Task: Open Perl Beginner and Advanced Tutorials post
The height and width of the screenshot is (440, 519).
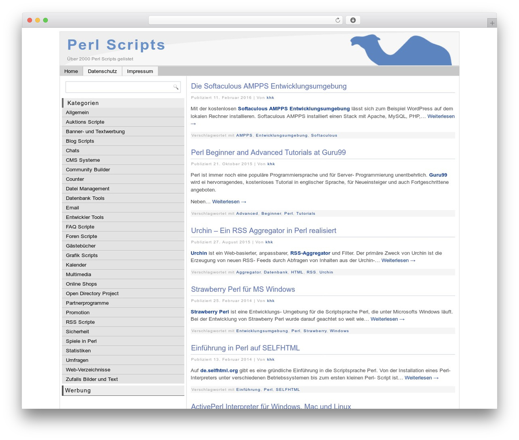Action: click(x=268, y=153)
